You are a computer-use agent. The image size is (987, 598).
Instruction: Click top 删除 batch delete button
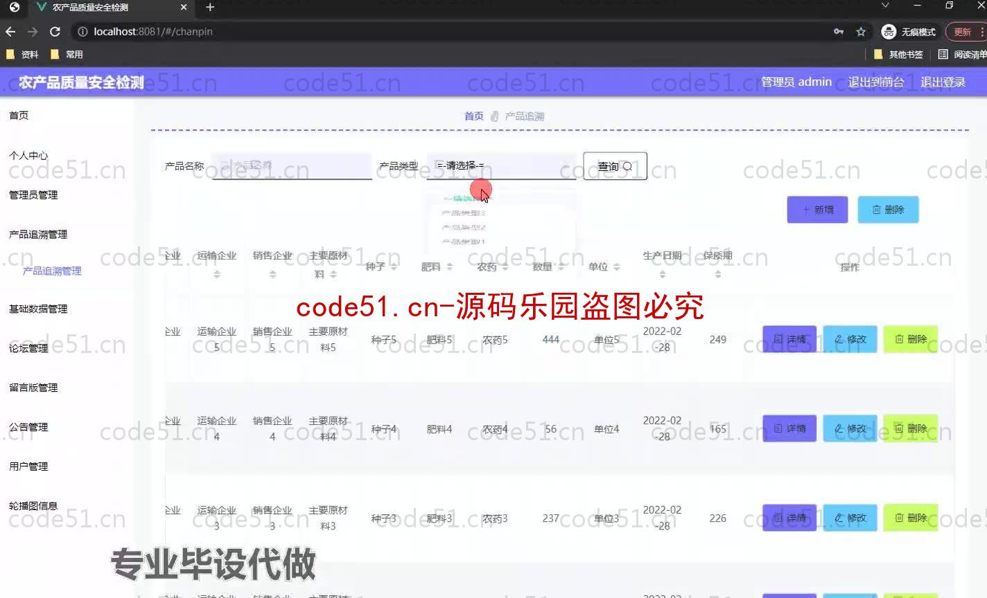click(888, 210)
